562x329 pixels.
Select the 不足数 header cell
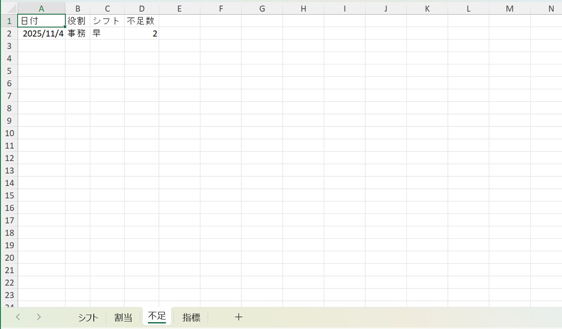click(141, 21)
